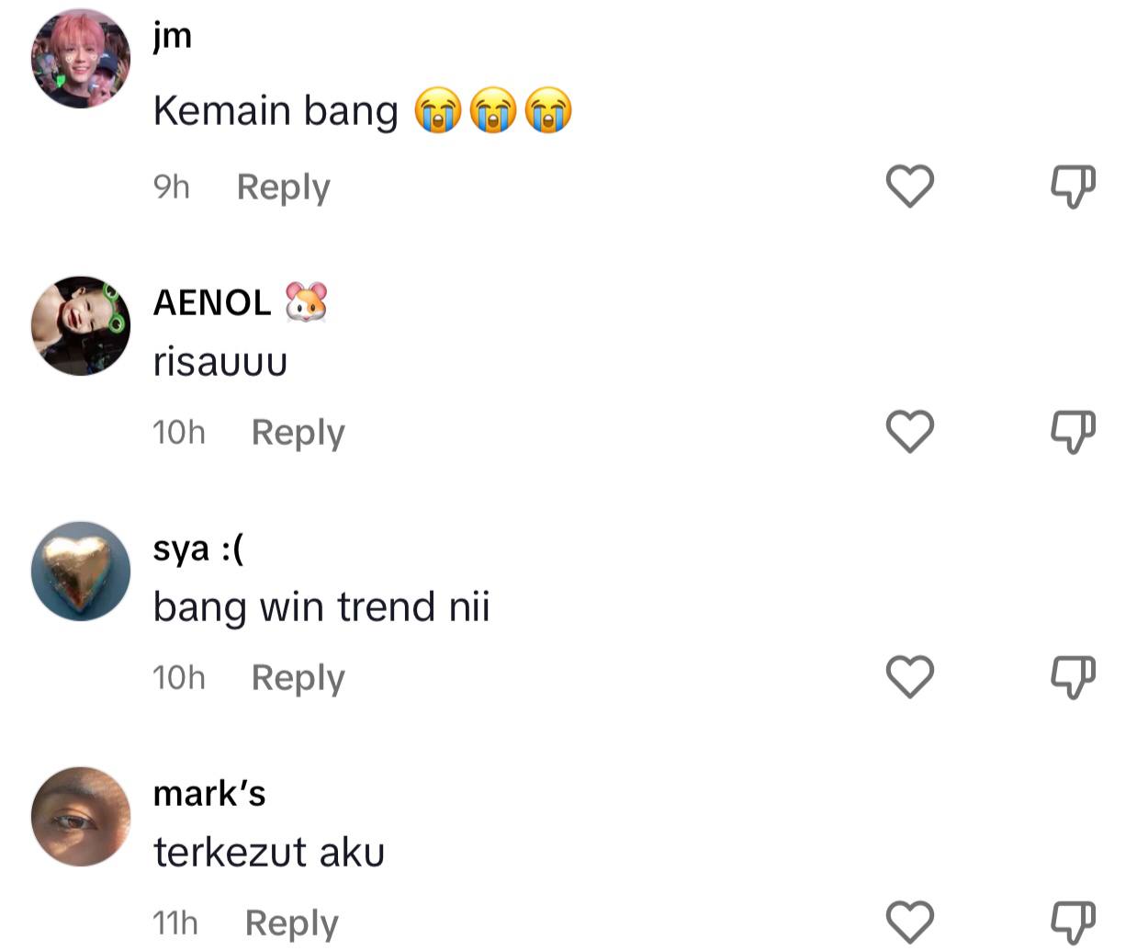Reply to AENOL's "risauuu" comment
This screenshot has width=1137, height=951.
(298, 433)
